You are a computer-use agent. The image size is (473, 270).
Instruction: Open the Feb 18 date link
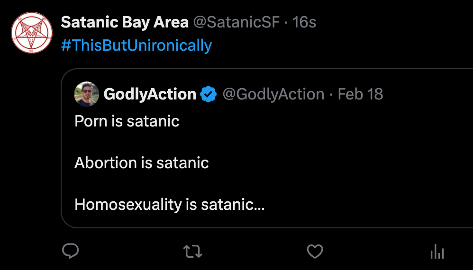(360, 94)
